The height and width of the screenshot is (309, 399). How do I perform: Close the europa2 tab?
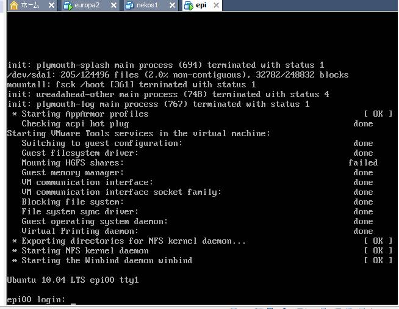tap(112, 5)
